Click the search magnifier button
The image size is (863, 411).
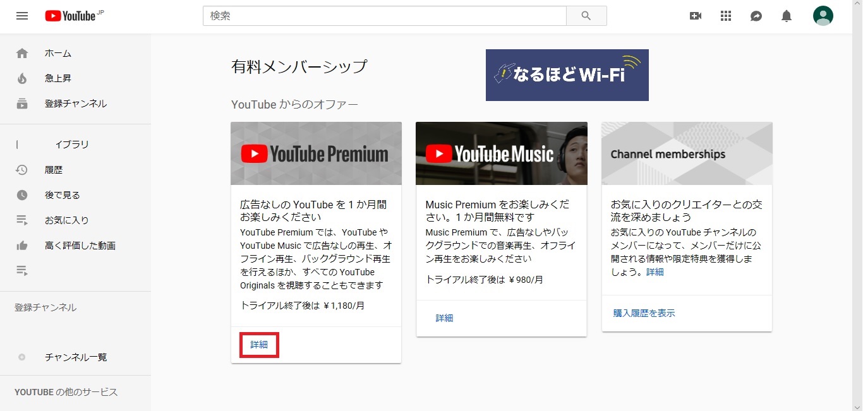coord(586,16)
